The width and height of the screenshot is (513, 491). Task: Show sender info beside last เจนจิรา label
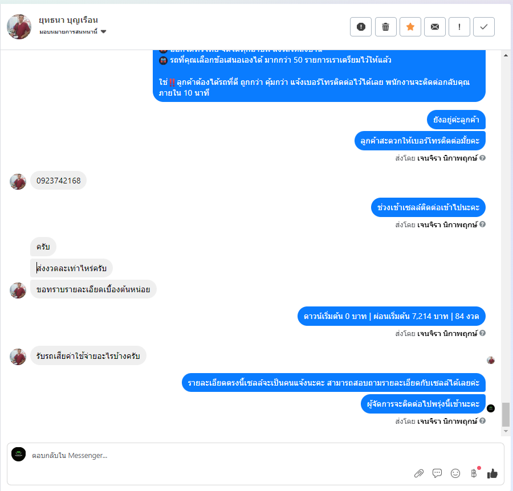coord(483,421)
